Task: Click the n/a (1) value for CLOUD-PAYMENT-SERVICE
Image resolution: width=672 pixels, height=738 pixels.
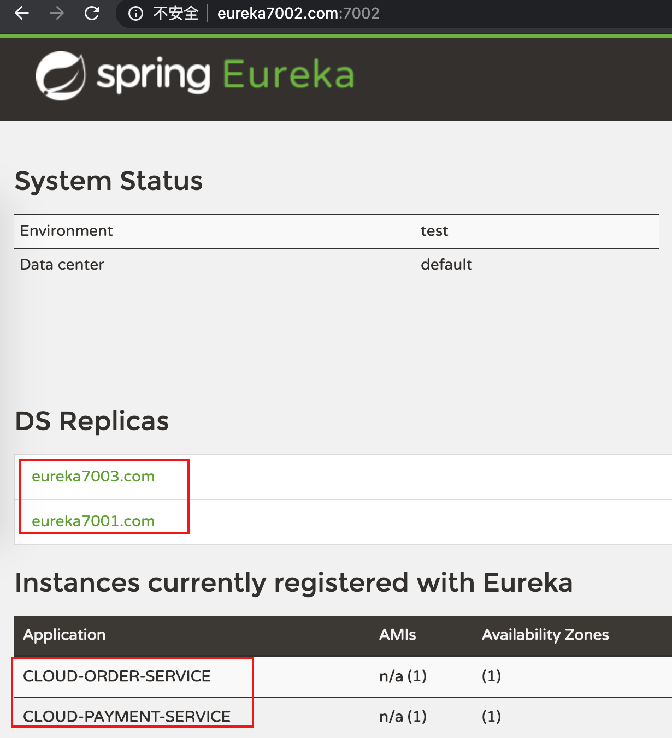Action: tap(403, 716)
